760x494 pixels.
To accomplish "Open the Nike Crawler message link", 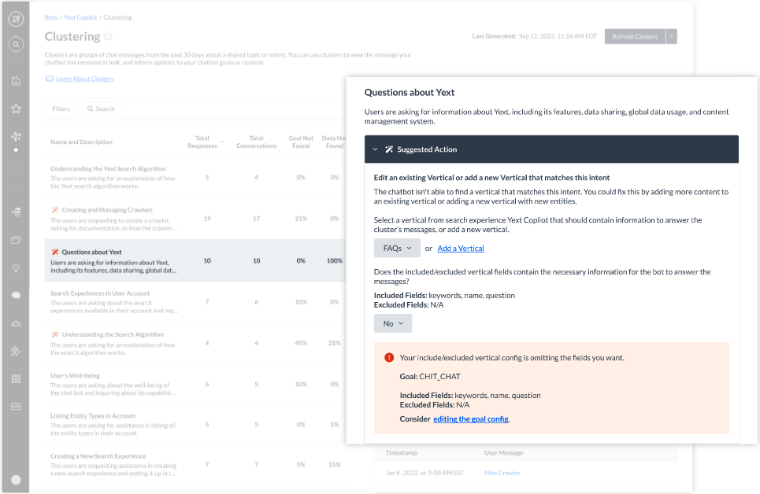I will tap(502, 473).
